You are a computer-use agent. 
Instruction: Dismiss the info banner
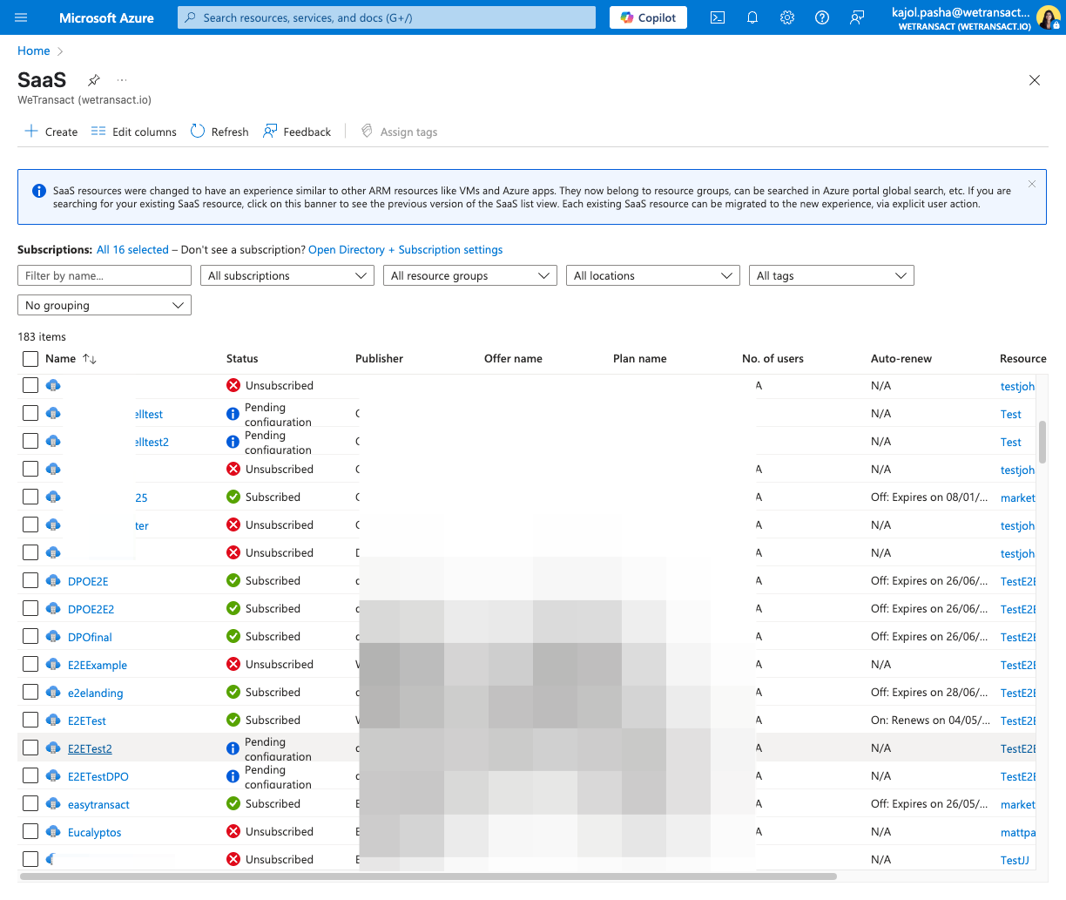point(1032,184)
